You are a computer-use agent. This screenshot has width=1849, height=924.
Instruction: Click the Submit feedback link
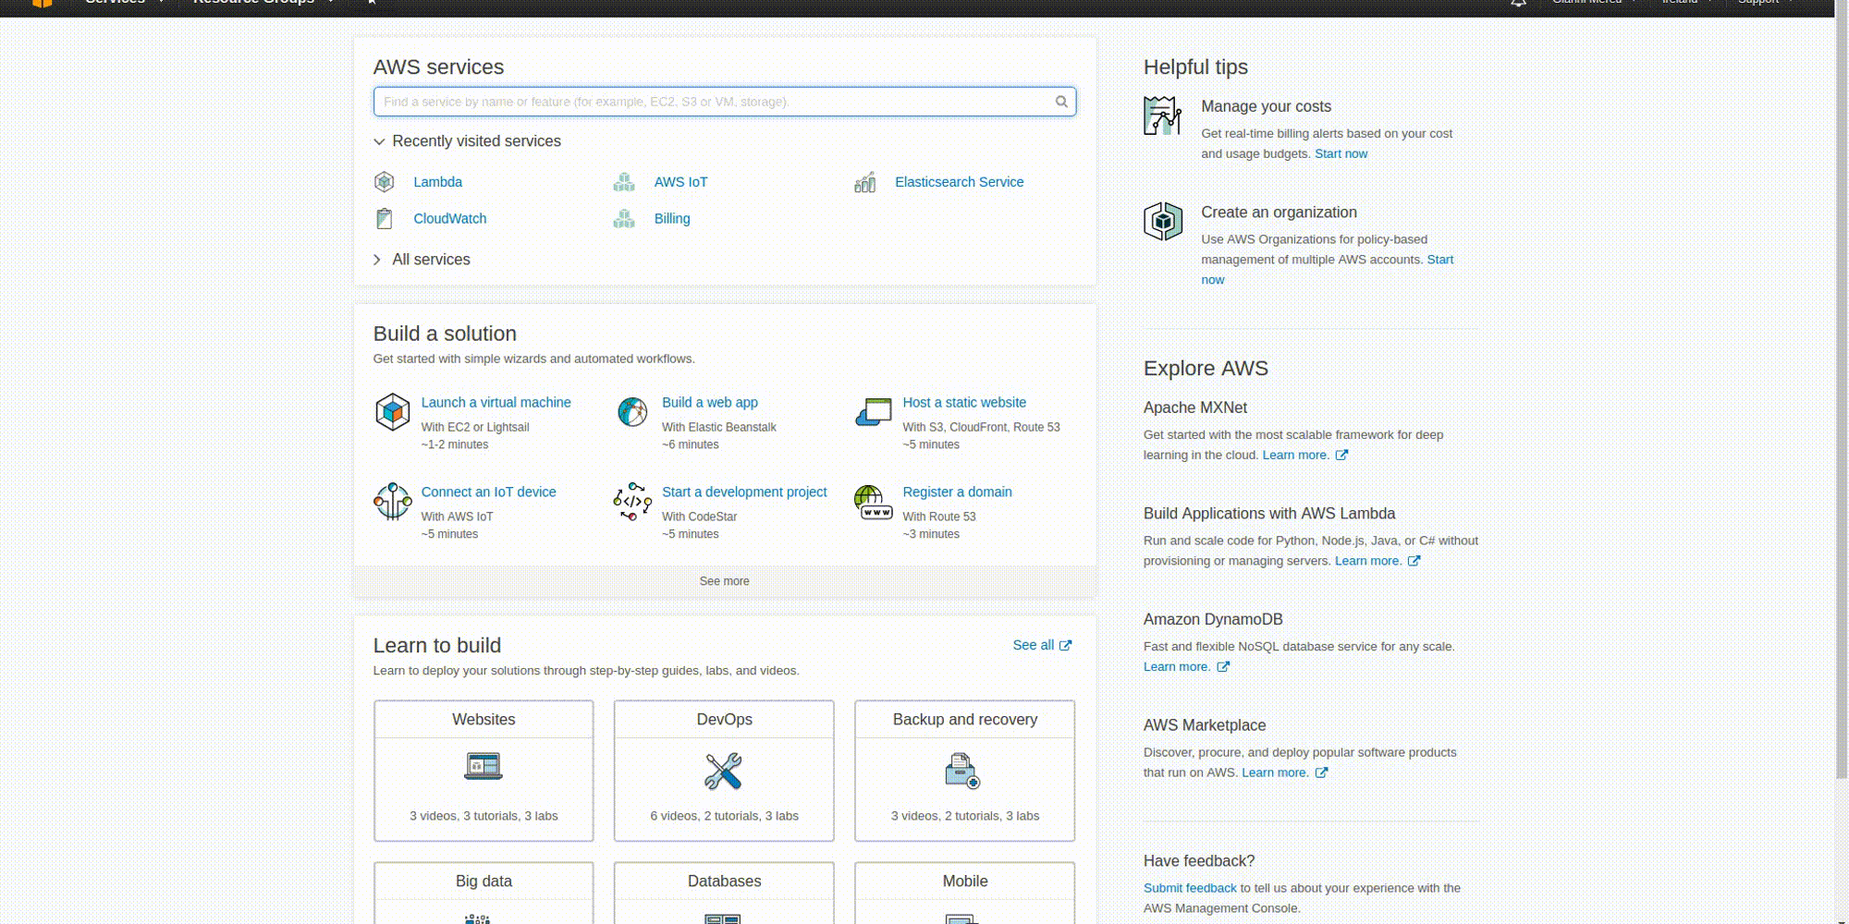pyautogui.click(x=1190, y=888)
